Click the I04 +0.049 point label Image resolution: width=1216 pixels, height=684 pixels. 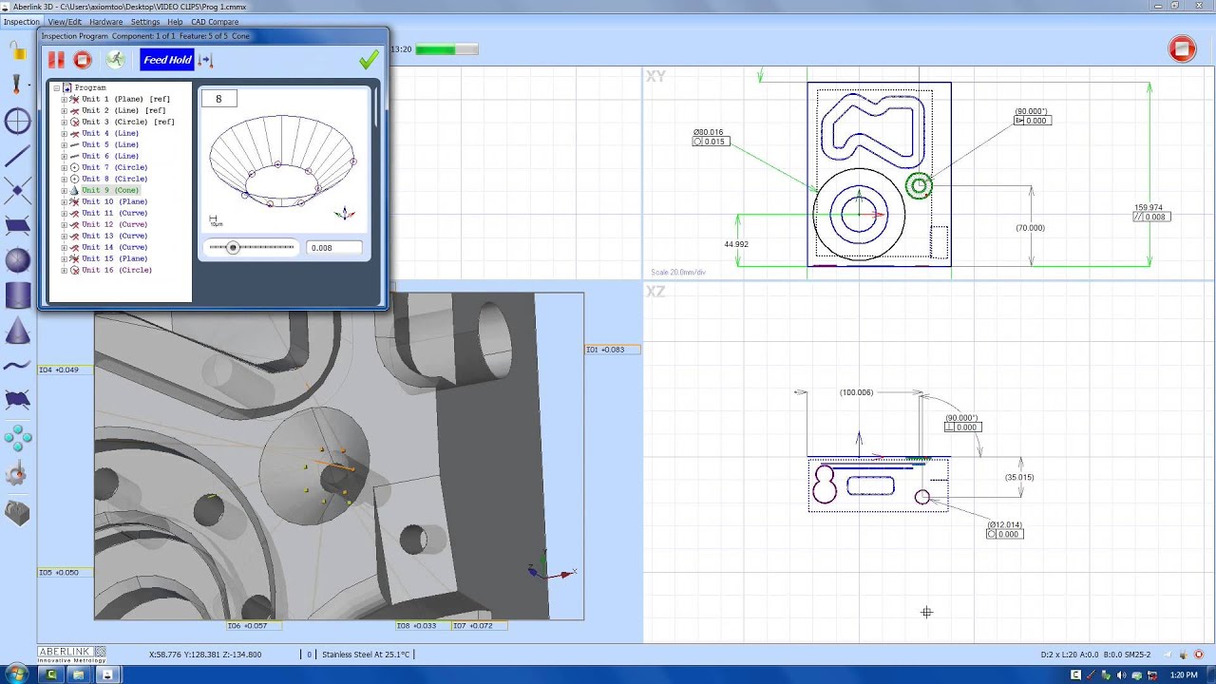(x=66, y=370)
